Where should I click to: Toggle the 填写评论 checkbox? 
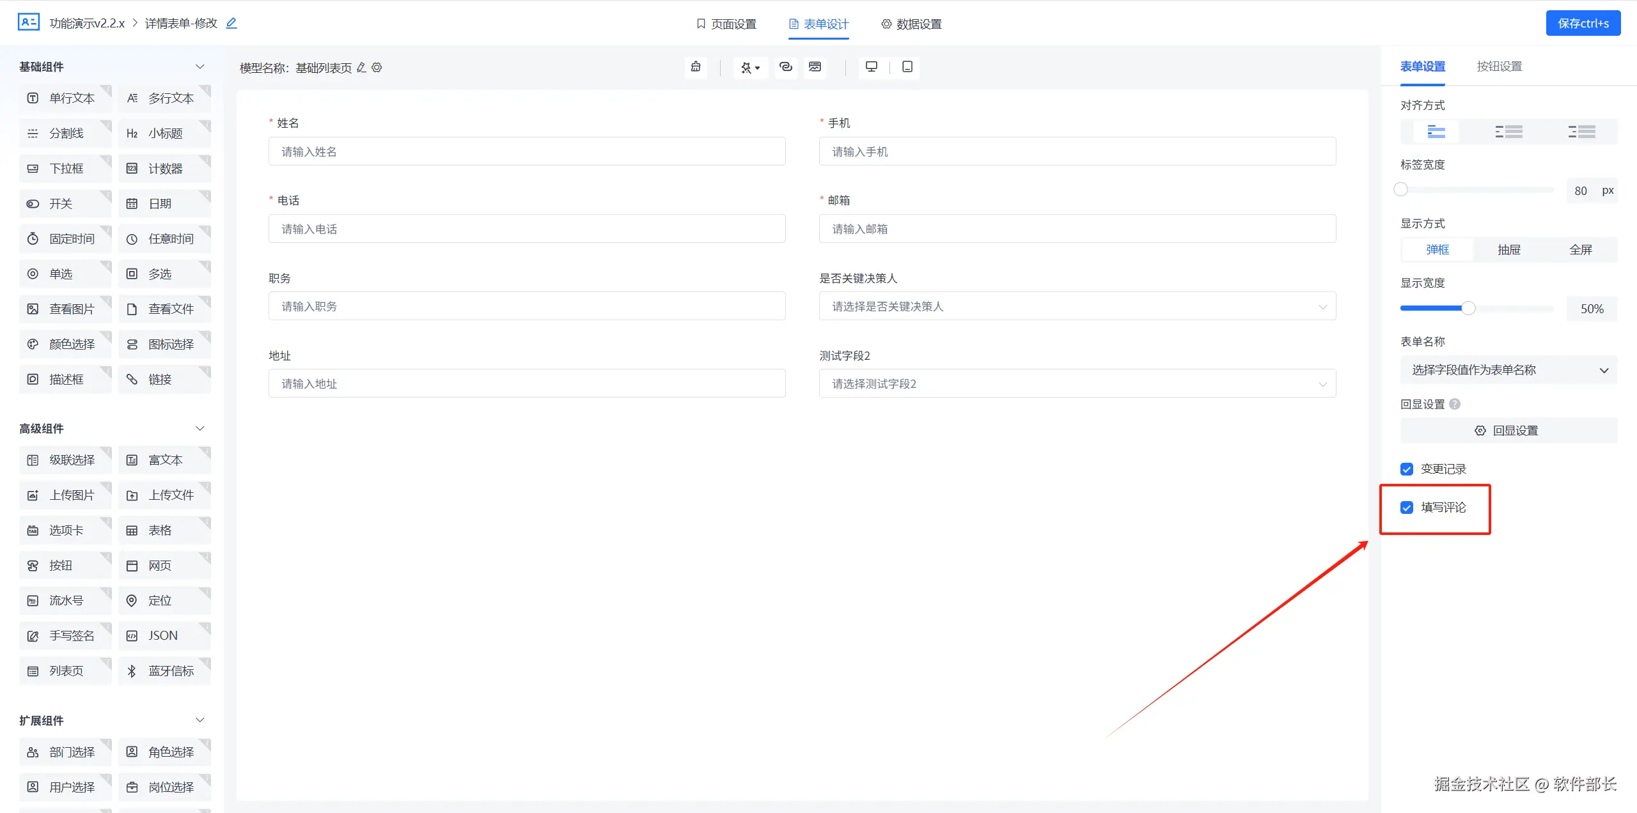1407,507
